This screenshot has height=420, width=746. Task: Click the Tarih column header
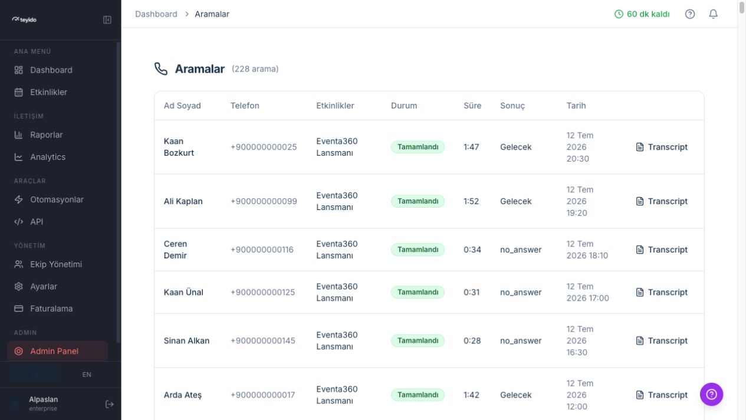click(576, 106)
